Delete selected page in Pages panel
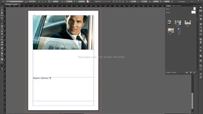The width and height of the screenshot is (203, 114). (194, 73)
